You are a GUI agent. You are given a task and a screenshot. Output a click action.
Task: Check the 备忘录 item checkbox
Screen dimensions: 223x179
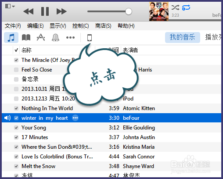point(16,79)
